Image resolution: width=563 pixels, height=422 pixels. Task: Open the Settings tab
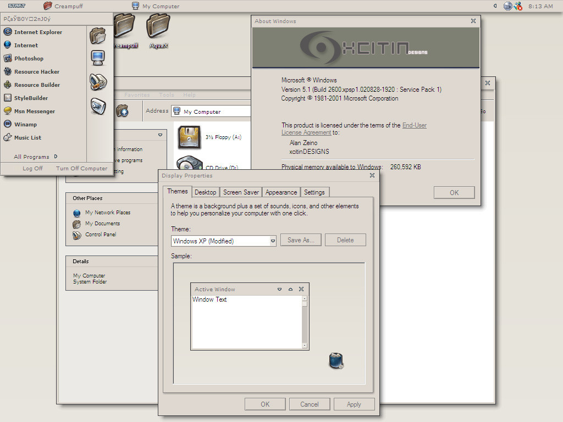[x=314, y=192]
